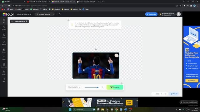The image size is (200, 112).
Task: Open the Trabajos bookmarks folder
Action: [65, 9]
